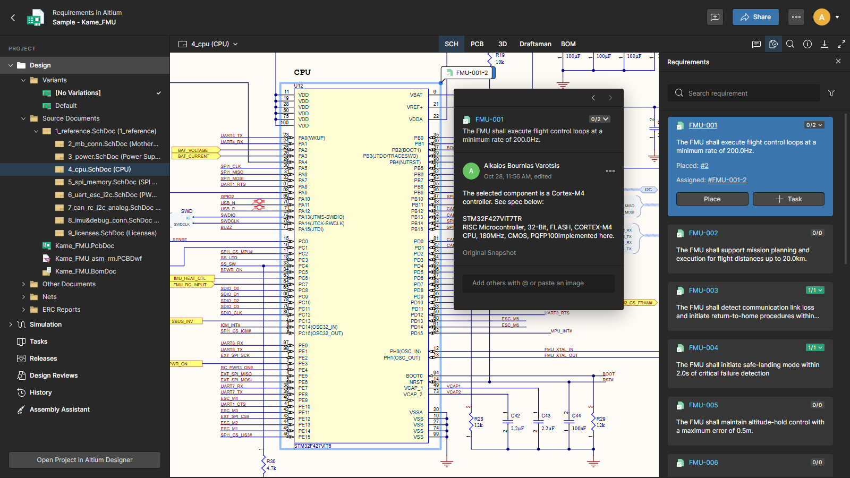Screen dimensions: 850x478
Task: Click Open Project in Altium Designer
Action: coord(84,460)
